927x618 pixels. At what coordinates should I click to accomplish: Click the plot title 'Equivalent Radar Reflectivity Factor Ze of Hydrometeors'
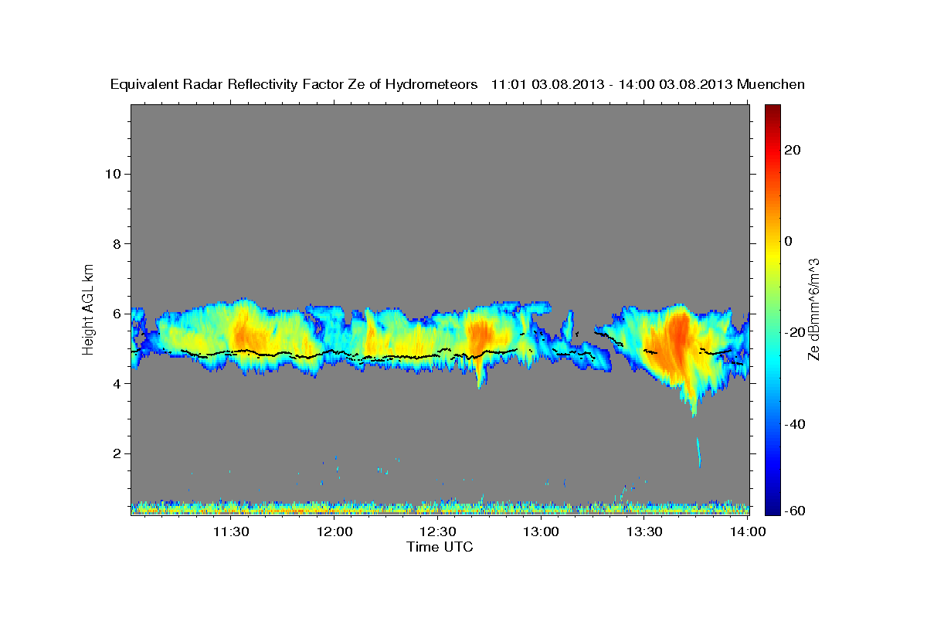[294, 85]
